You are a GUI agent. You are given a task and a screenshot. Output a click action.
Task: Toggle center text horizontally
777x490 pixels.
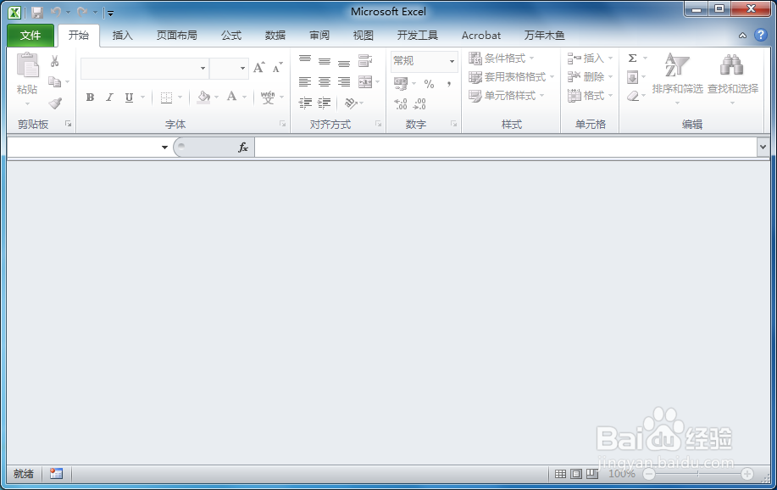pos(324,82)
